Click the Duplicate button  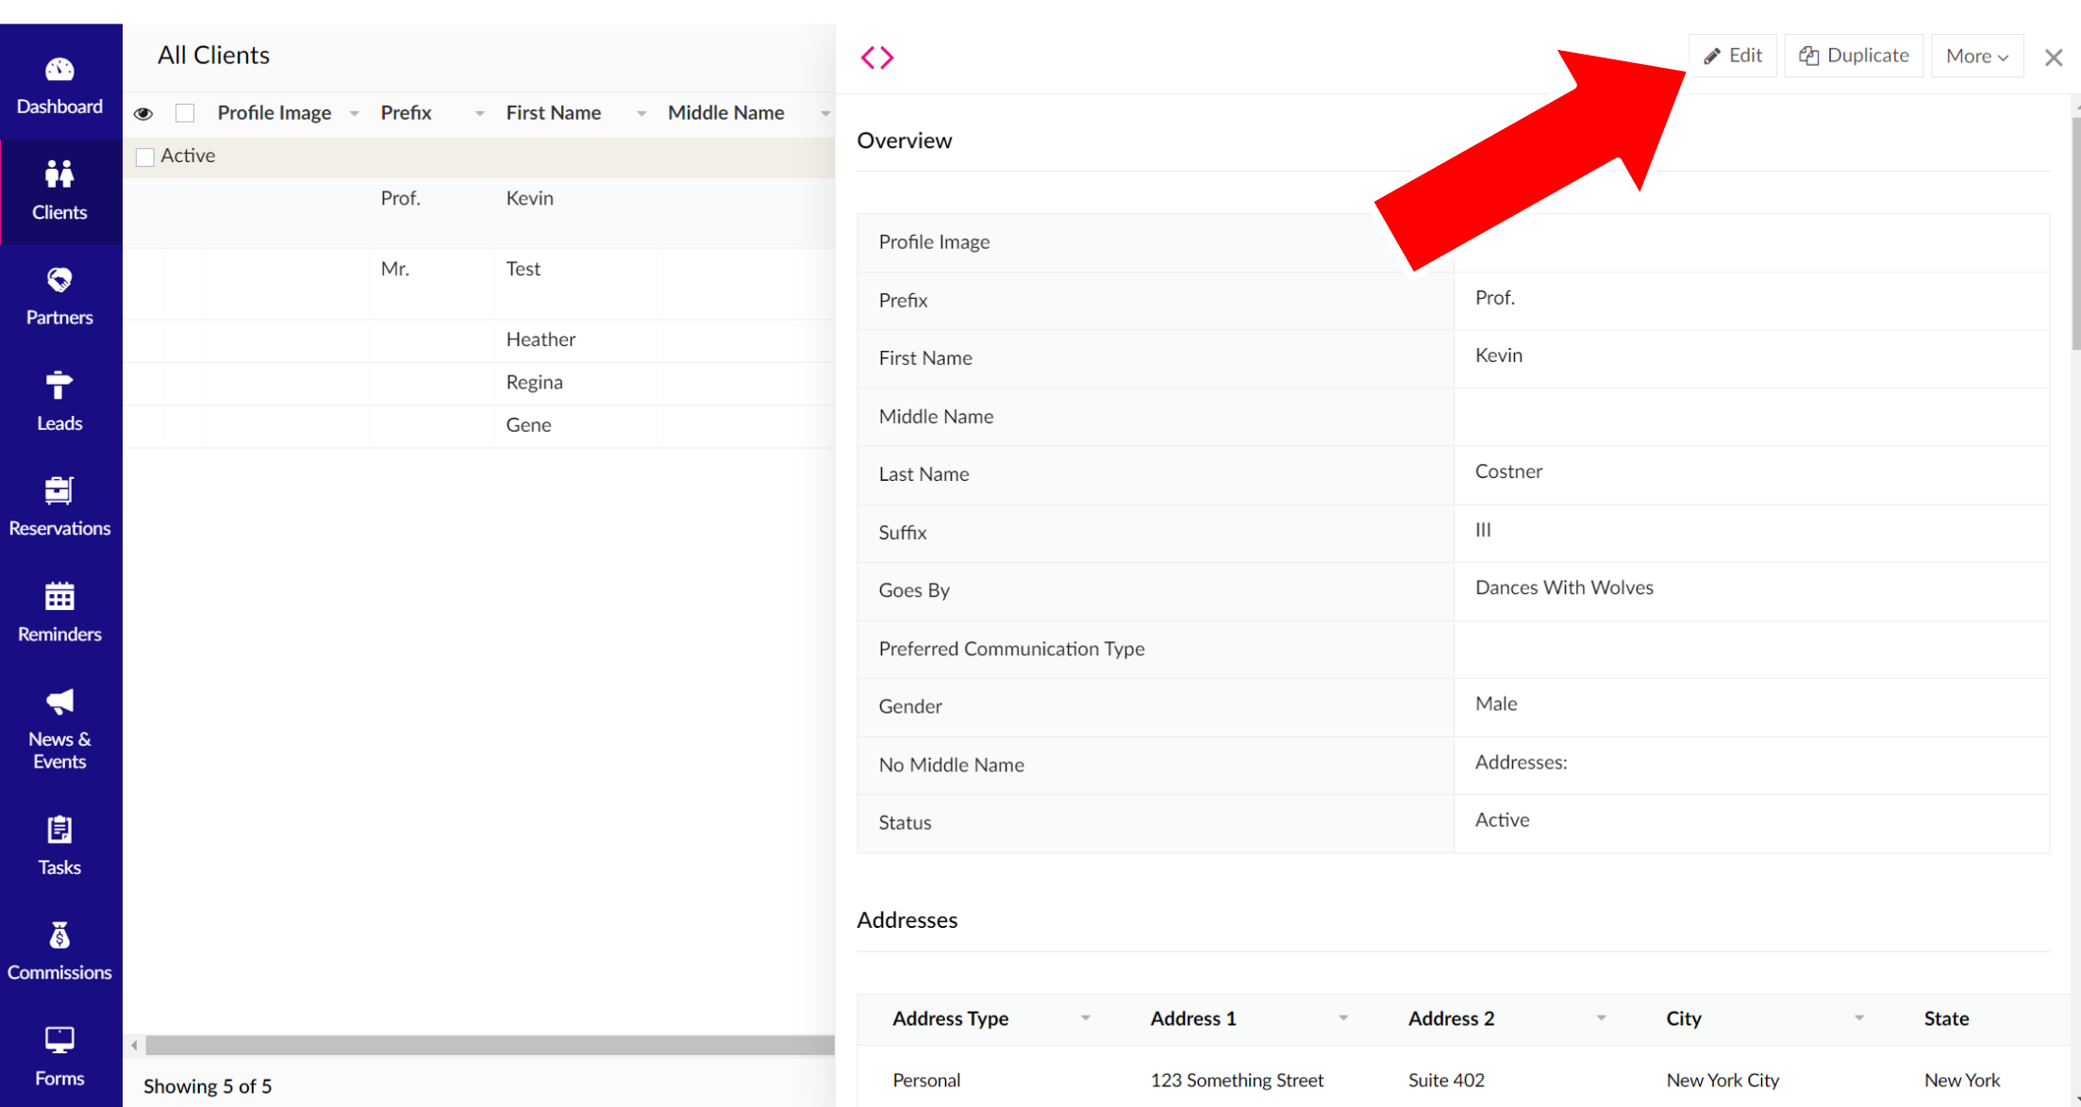pos(1853,56)
